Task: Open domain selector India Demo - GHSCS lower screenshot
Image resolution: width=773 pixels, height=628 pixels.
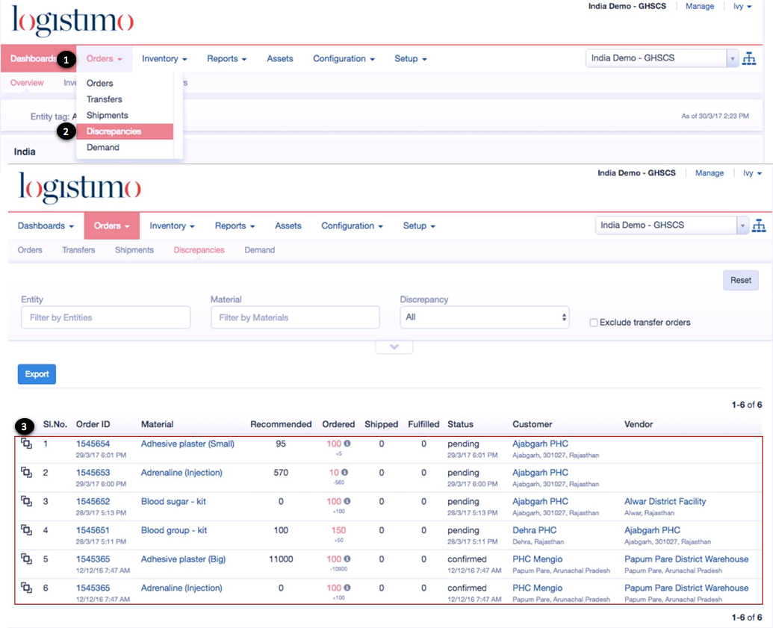Action: (671, 226)
